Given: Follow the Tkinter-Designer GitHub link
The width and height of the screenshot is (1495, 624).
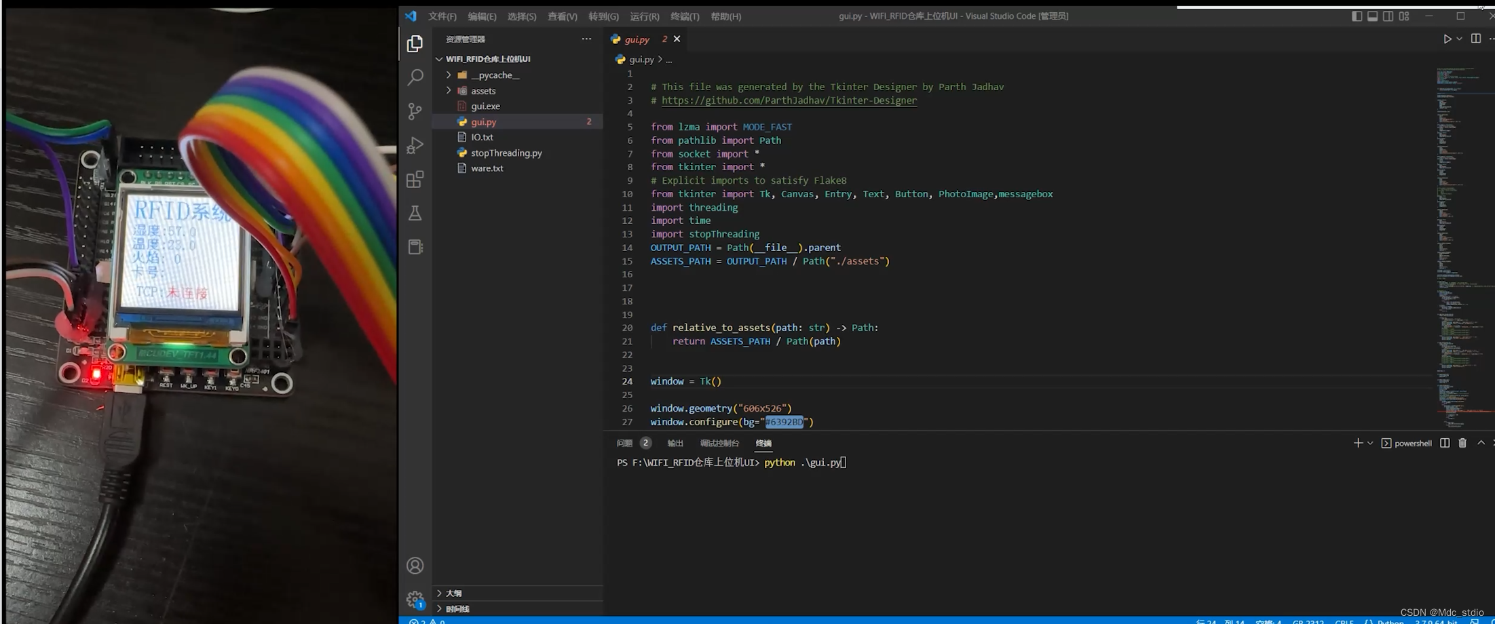Looking at the screenshot, I should click(x=789, y=100).
